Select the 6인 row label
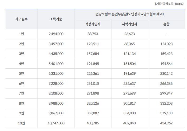This screenshot has width=187, height=131. click(21, 83)
